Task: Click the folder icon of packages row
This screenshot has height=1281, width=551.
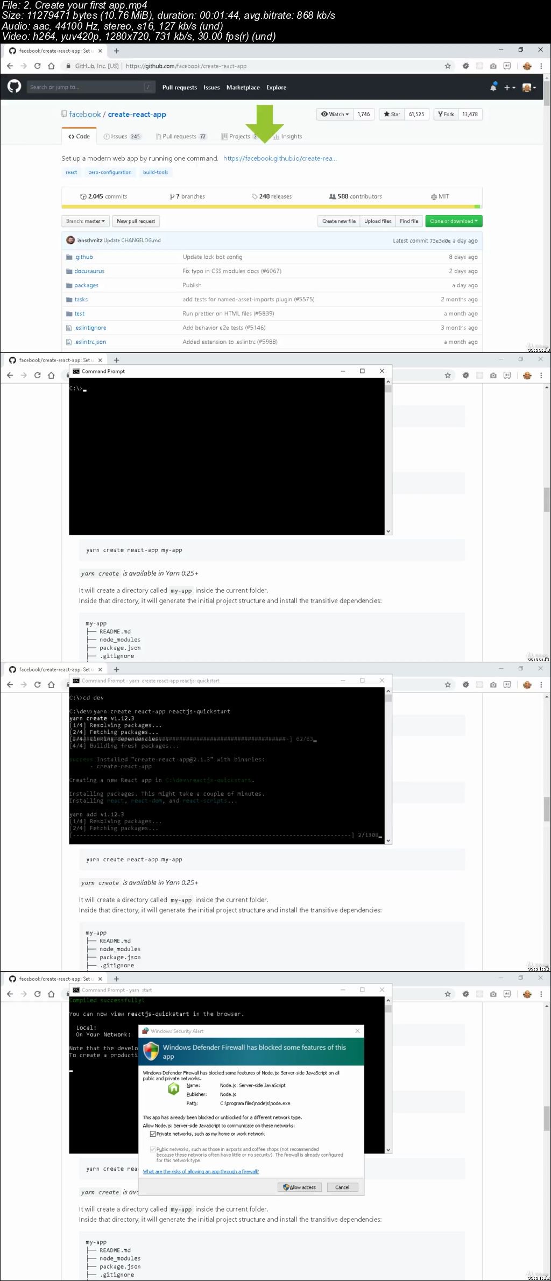Action: (69, 285)
